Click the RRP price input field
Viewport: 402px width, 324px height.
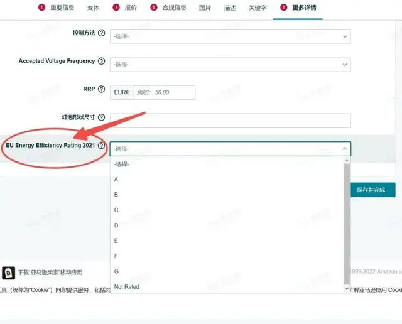coord(164,92)
